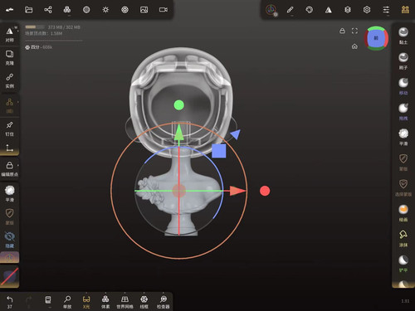Viewport: 415px width, 311px height.
Task: Select the 选择蒙版 SelMask tool
Action: point(403,188)
